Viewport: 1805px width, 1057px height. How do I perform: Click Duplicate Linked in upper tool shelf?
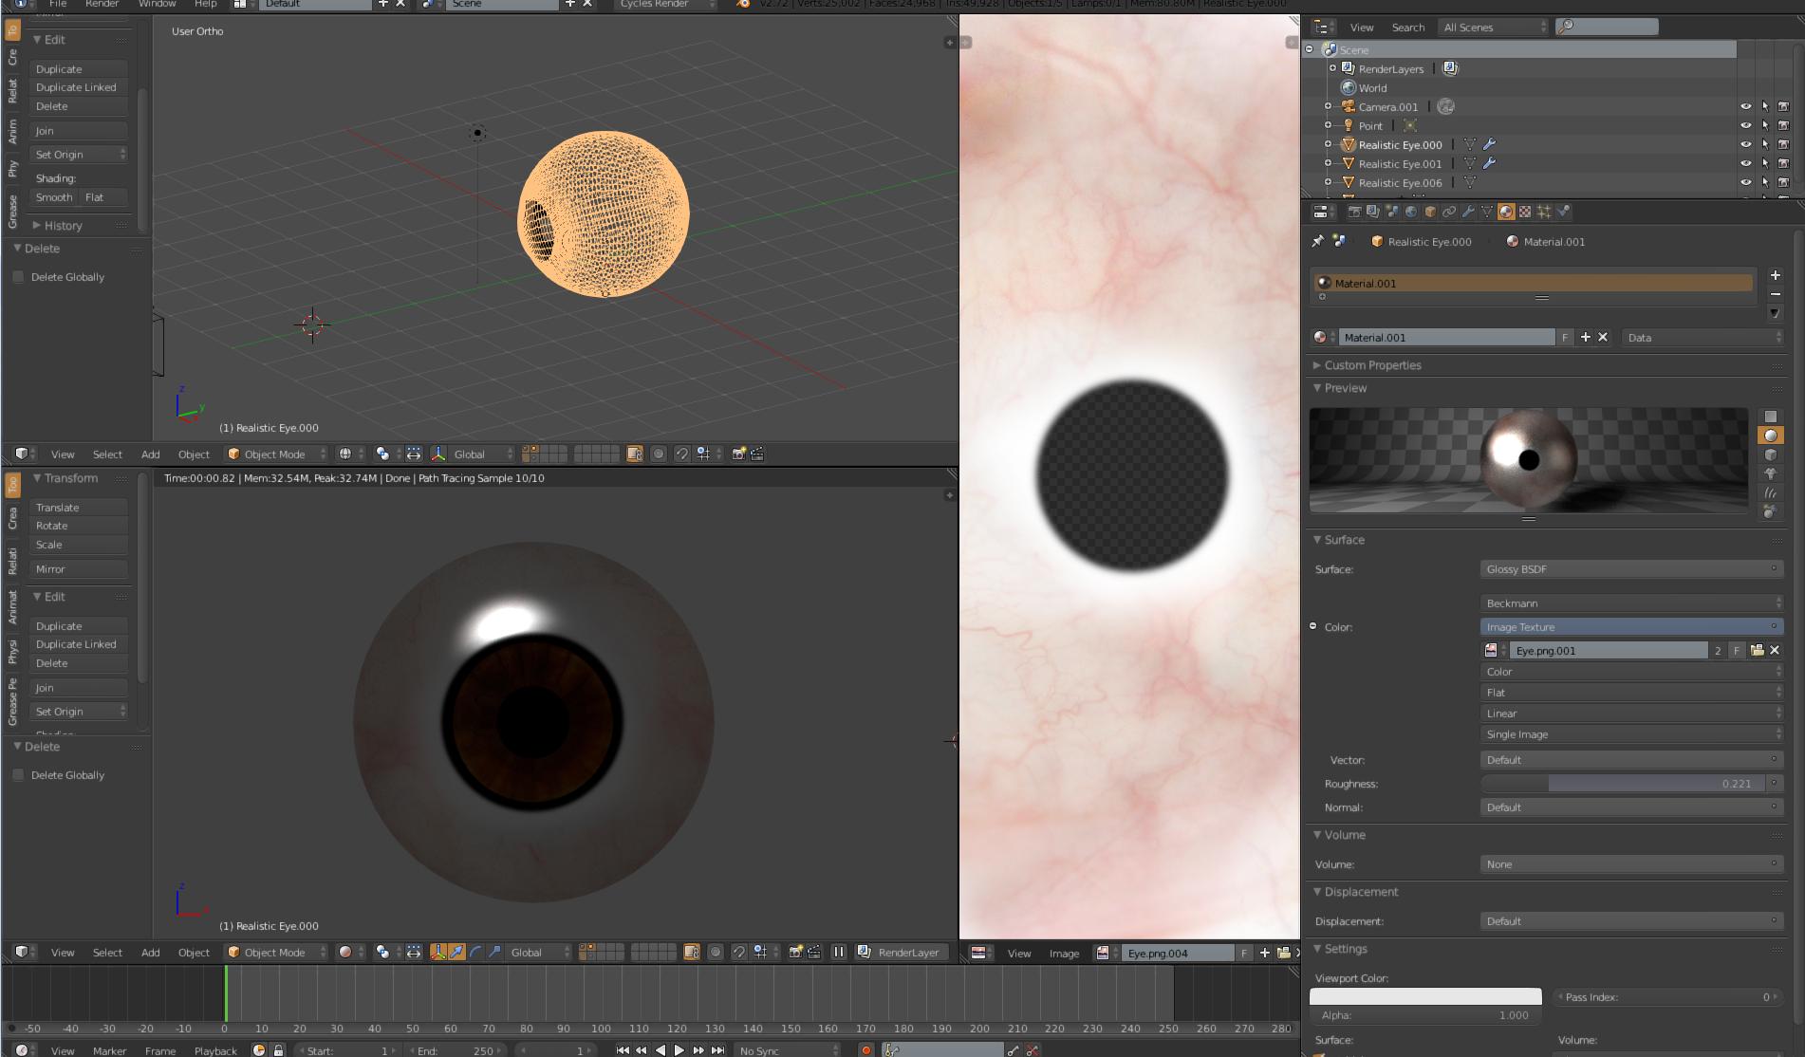(x=79, y=87)
